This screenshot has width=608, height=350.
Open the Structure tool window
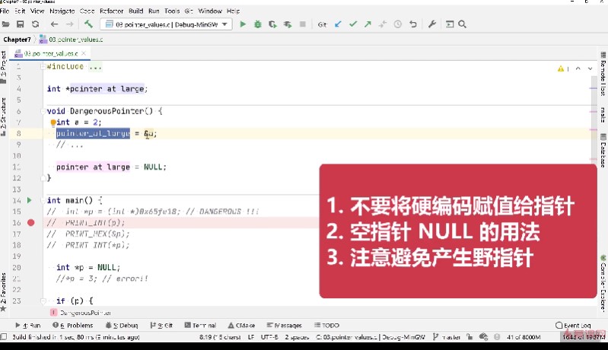pyautogui.click(x=4, y=116)
